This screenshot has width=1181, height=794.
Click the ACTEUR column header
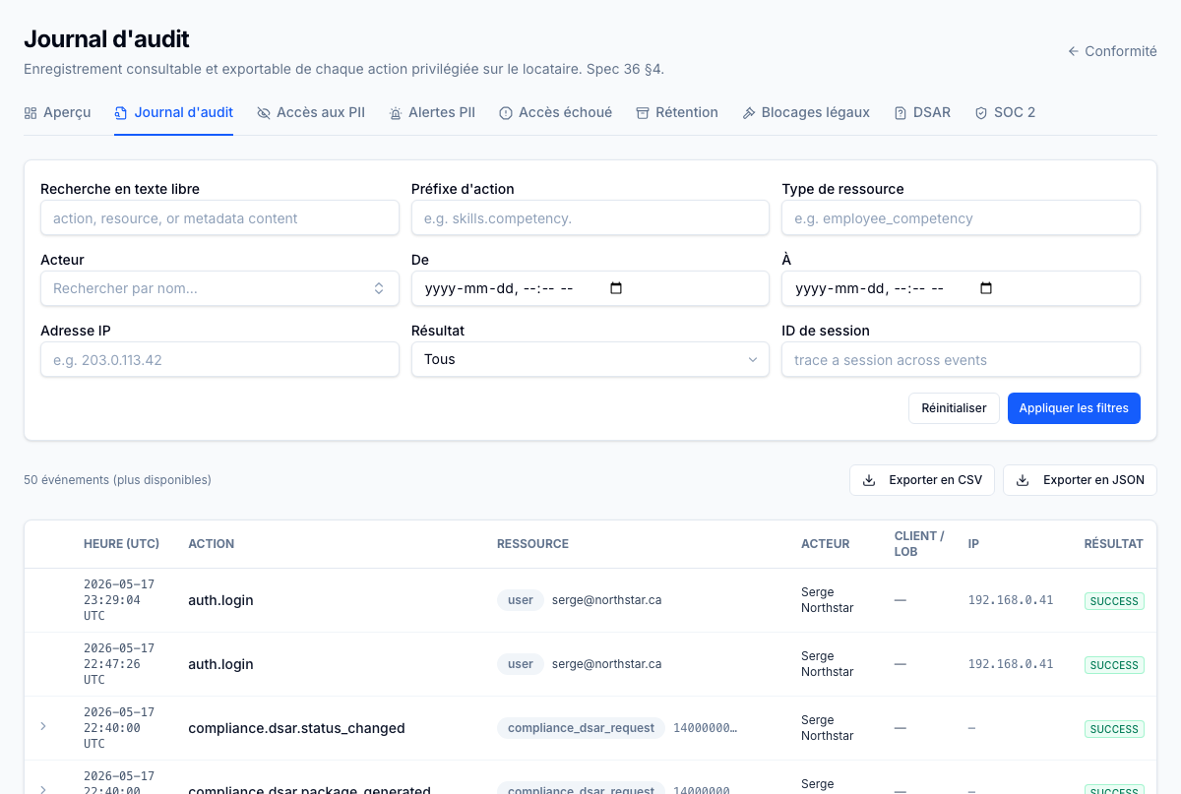point(826,544)
